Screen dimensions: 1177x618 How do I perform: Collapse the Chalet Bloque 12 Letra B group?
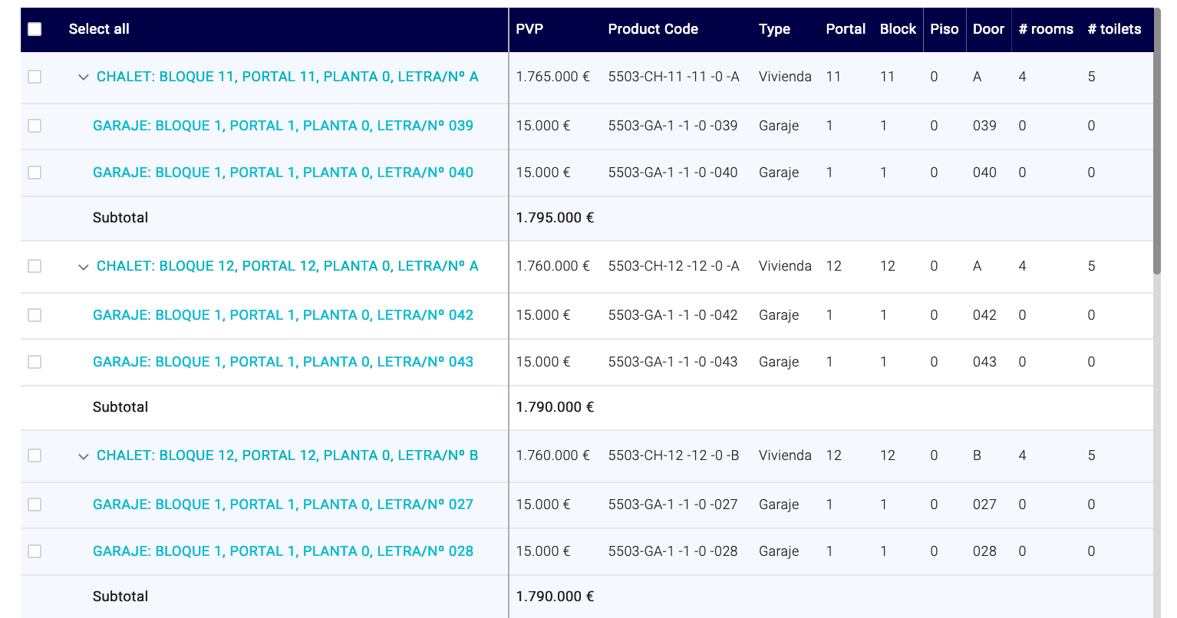[84, 456]
